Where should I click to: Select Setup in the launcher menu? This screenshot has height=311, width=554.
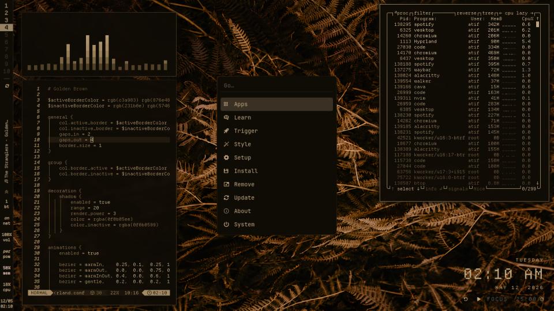pyautogui.click(x=276, y=158)
